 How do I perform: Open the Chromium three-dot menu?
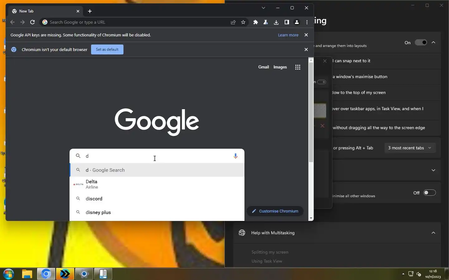[x=307, y=22]
